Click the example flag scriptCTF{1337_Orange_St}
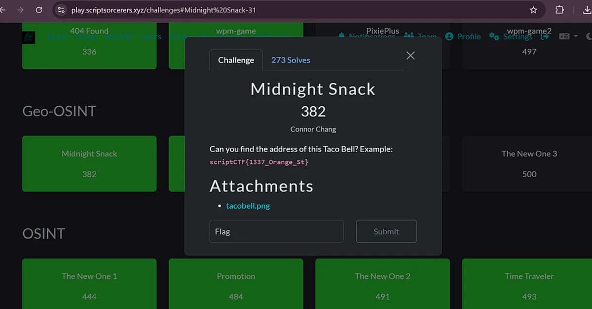Image resolution: width=592 pixels, height=309 pixels. (x=259, y=161)
